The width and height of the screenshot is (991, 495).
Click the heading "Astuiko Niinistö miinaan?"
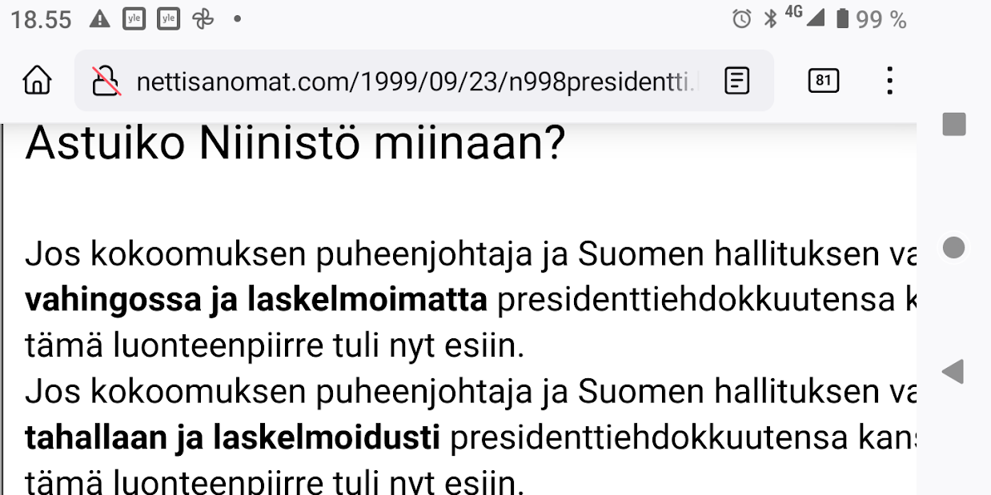point(295,145)
